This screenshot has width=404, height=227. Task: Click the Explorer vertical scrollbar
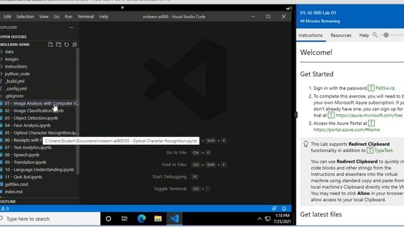(78, 111)
